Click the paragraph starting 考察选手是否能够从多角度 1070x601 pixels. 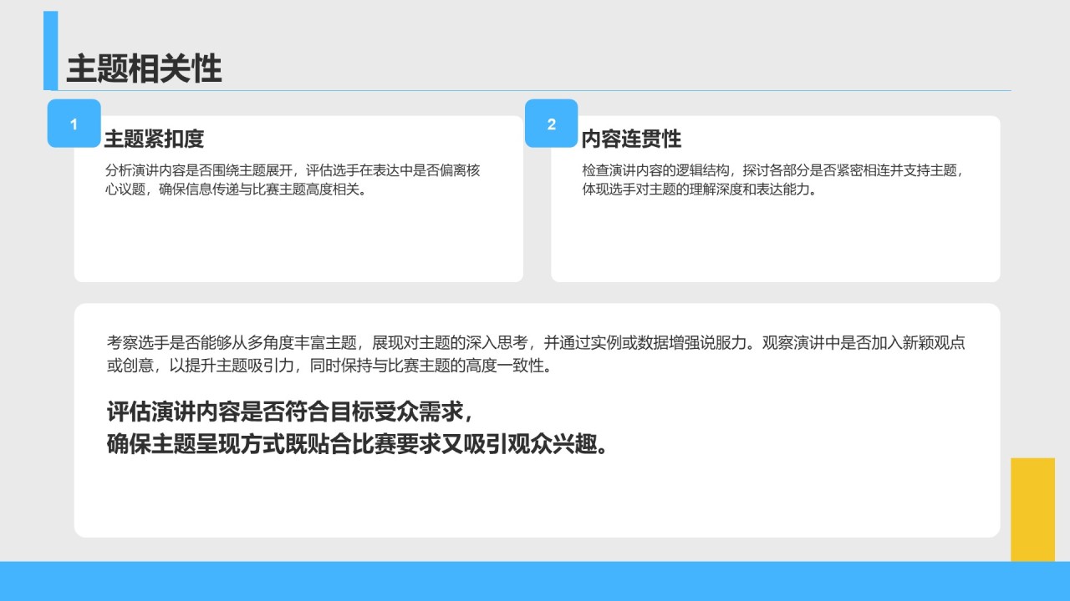tap(537, 354)
